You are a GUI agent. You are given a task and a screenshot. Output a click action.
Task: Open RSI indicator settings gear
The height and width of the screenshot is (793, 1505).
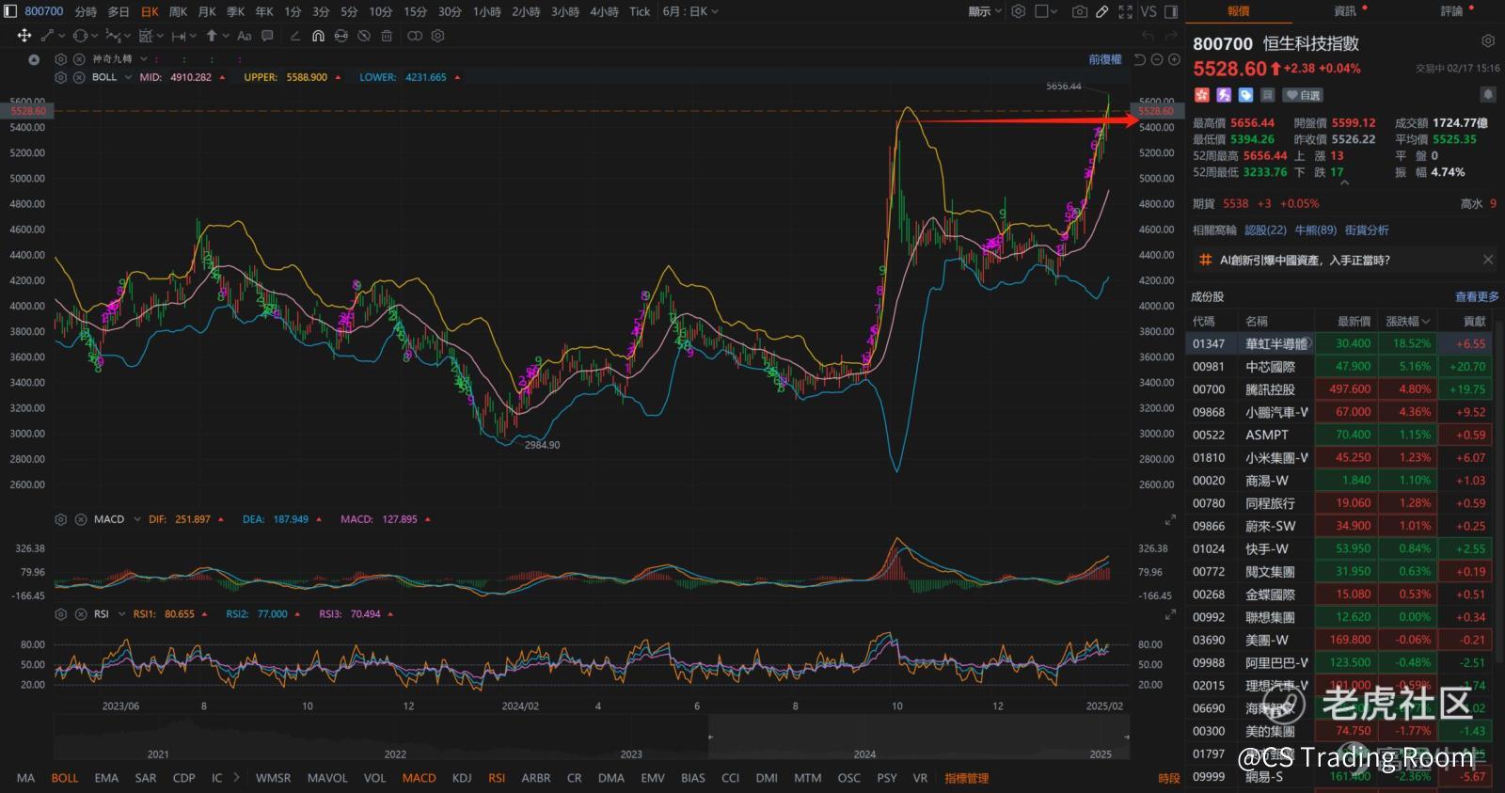[x=61, y=614]
